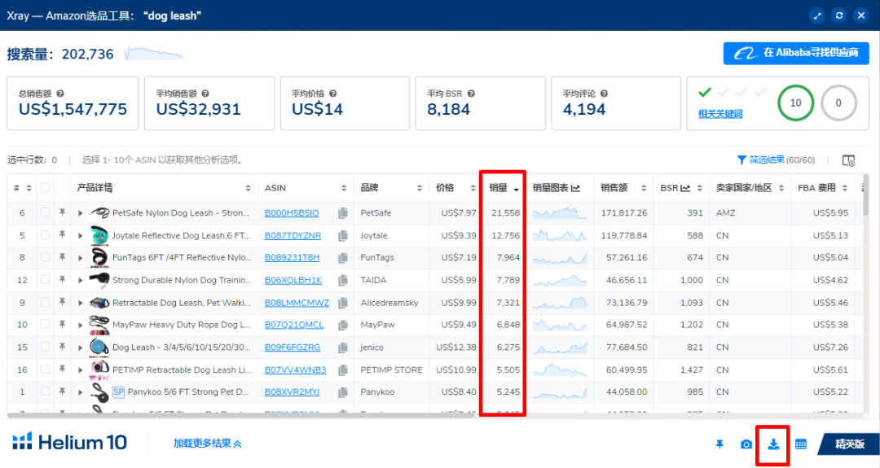Pin the MayPaw Heavy Duty Rope row
880x468 pixels.
(62, 325)
